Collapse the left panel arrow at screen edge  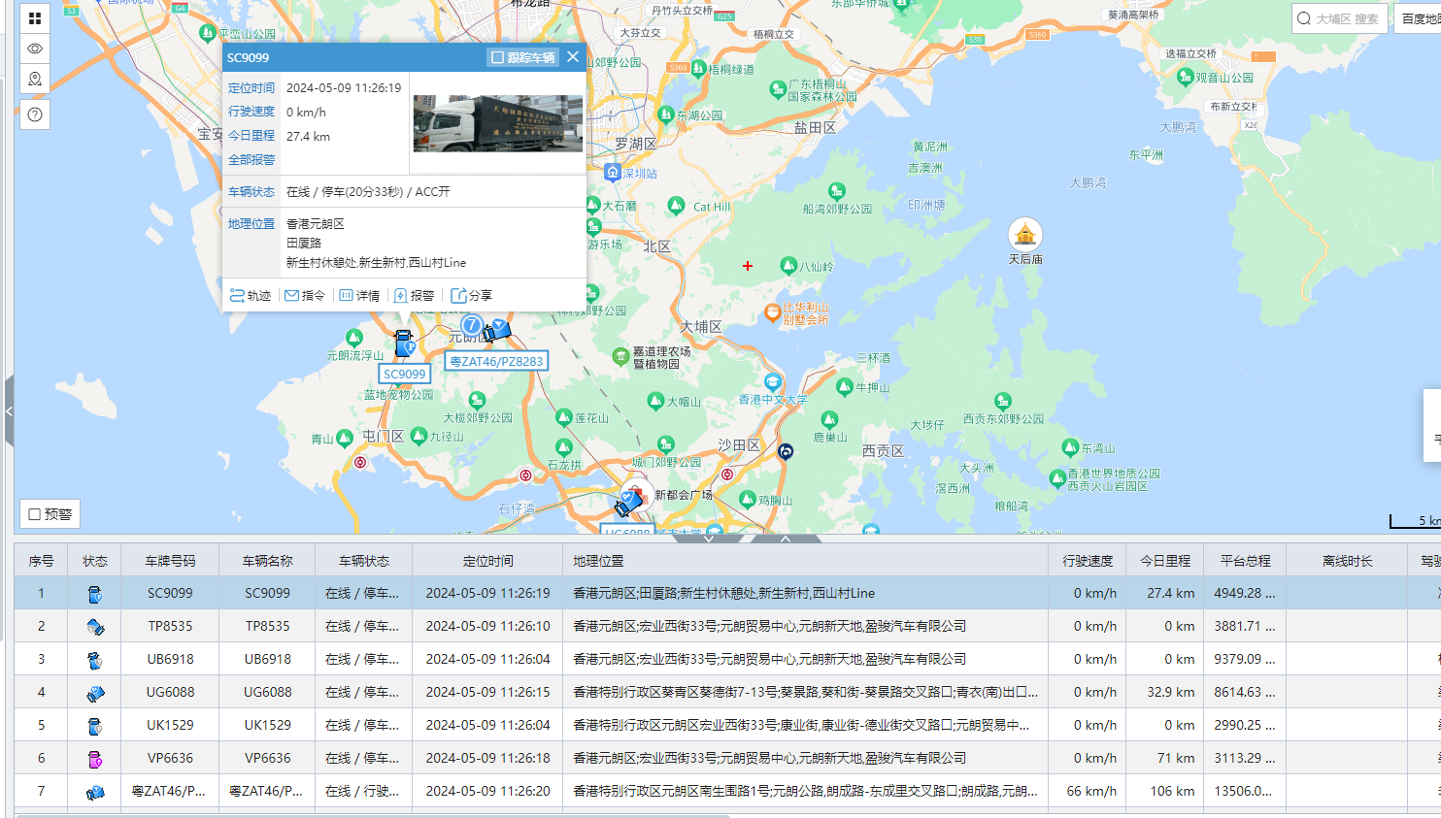pos(10,410)
